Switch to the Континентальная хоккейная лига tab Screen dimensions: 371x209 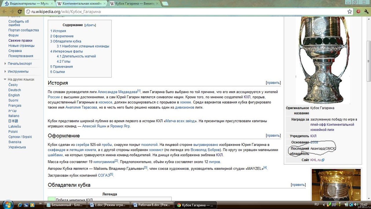click(81, 4)
